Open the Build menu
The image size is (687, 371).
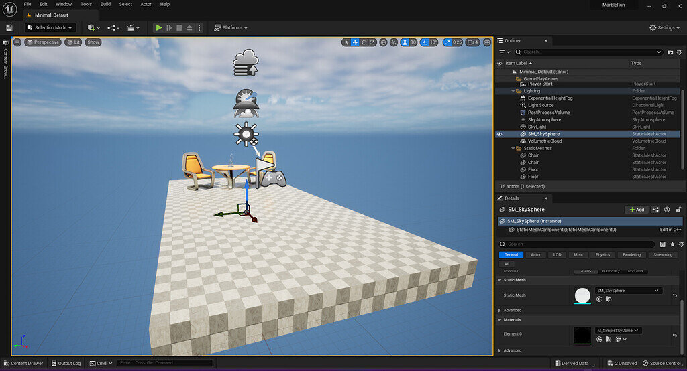(x=105, y=4)
